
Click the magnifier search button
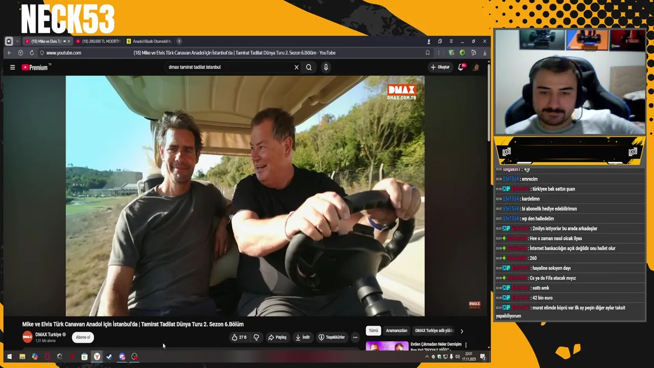(x=309, y=67)
